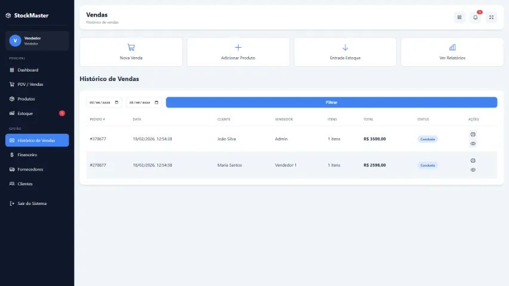The image size is (509, 286).
Task: Open the notifications bell
Action: pos(476,17)
